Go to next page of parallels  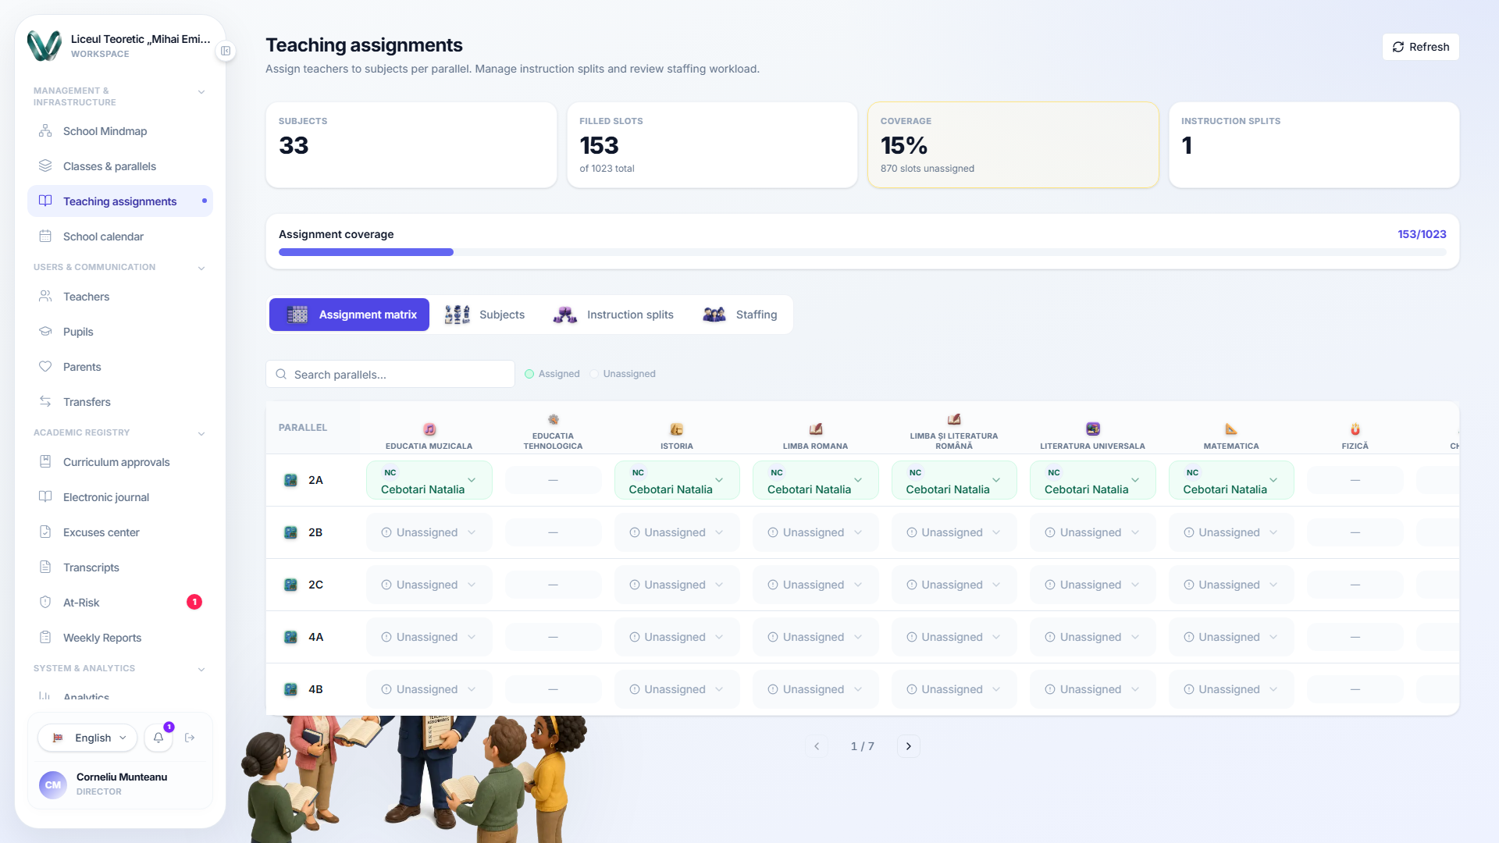908,746
